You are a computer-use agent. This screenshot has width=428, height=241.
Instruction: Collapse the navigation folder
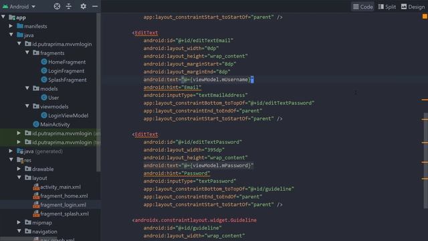19,231
